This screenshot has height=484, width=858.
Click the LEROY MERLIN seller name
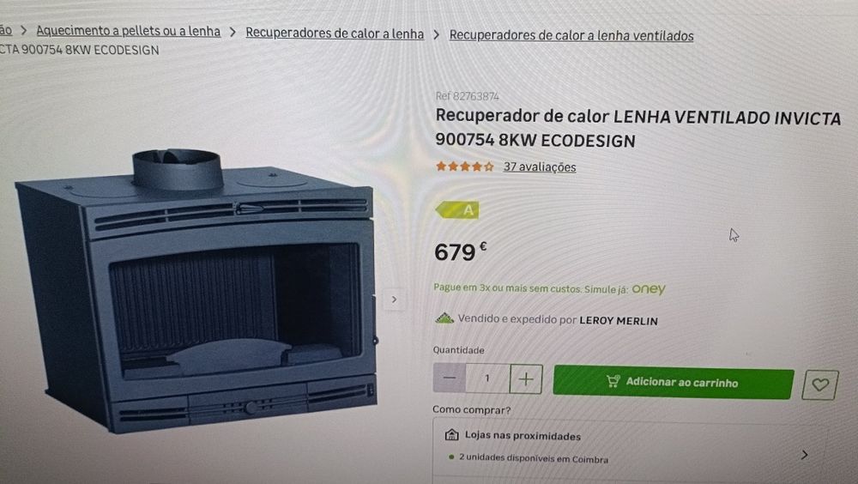[x=619, y=321]
